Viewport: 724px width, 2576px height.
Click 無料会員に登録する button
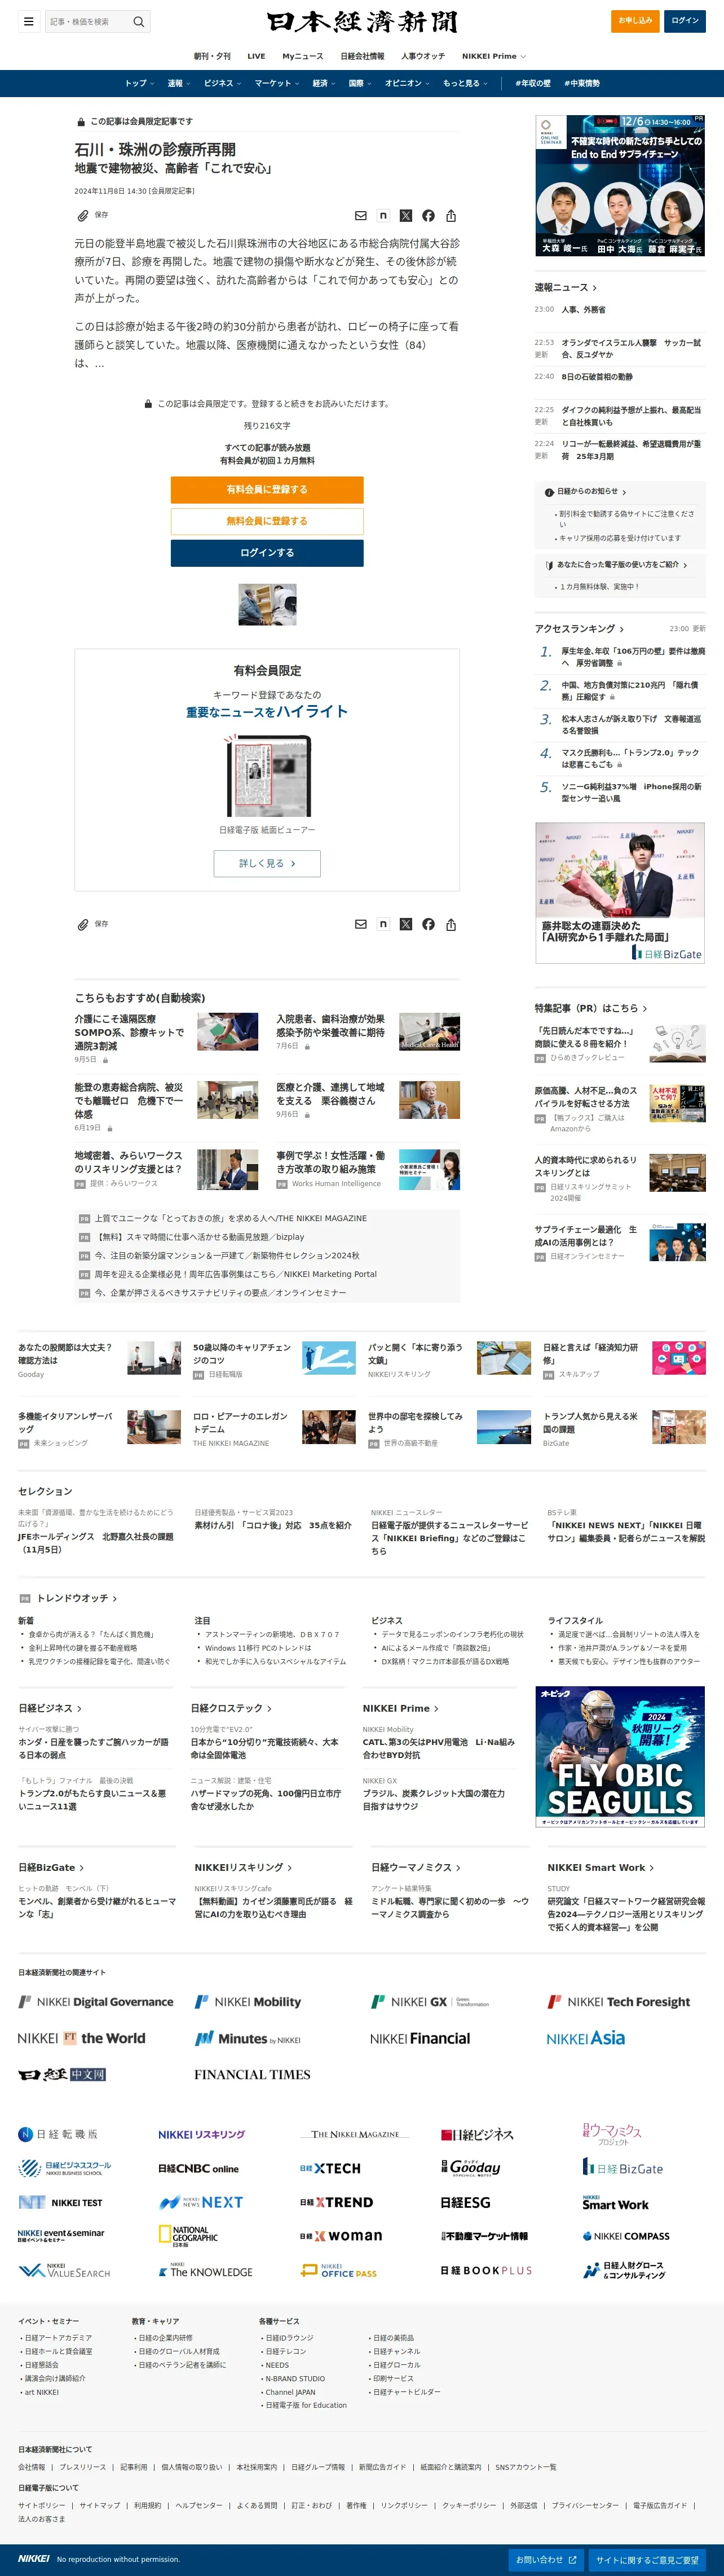pyautogui.click(x=267, y=521)
